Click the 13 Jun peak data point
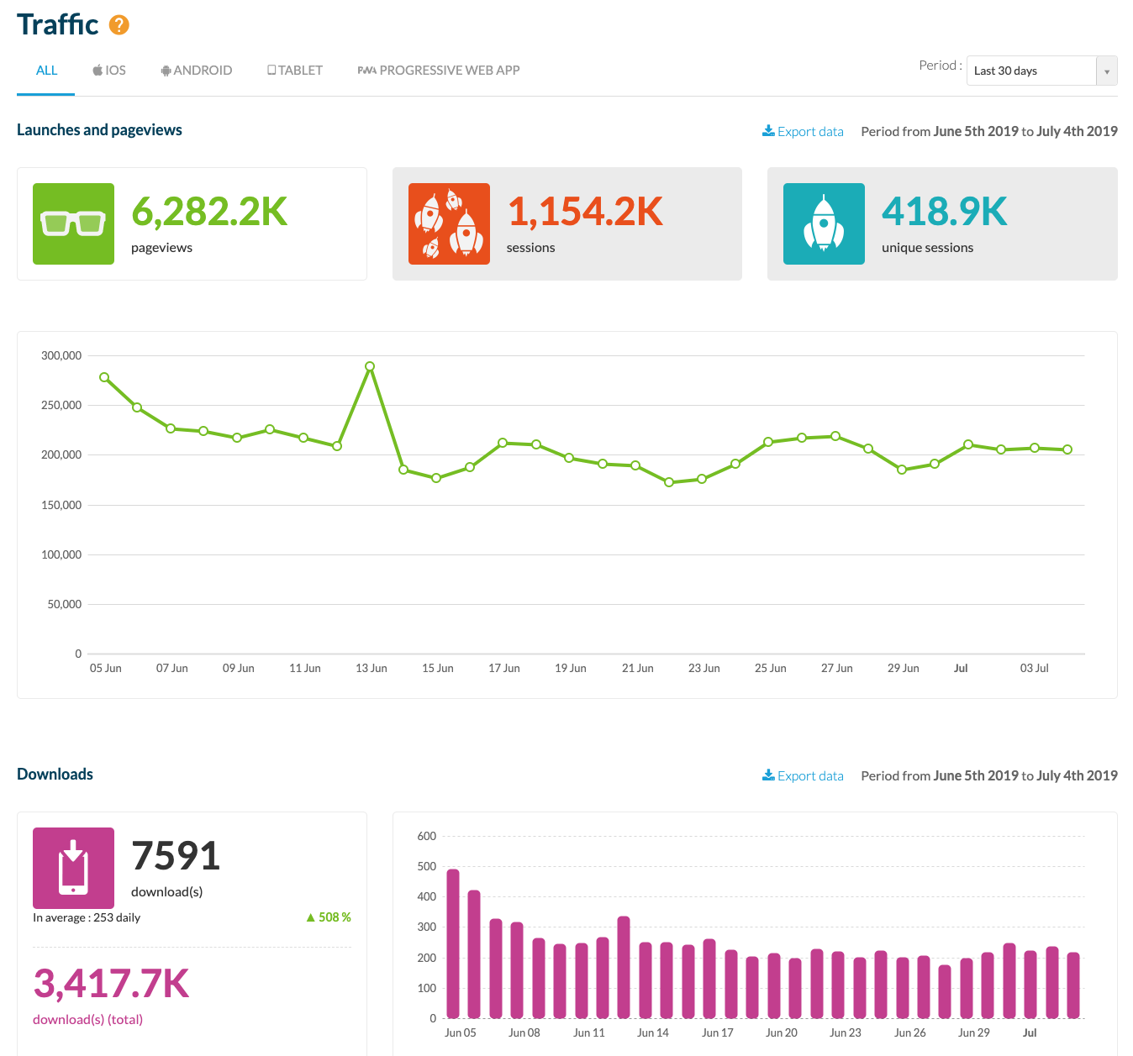The height and width of the screenshot is (1056, 1133). [370, 366]
